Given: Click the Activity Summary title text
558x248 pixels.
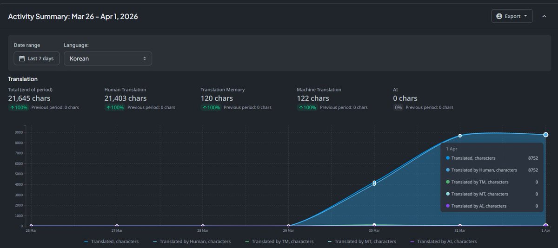Looking at the screenshot, I should (x=73, y=16).
